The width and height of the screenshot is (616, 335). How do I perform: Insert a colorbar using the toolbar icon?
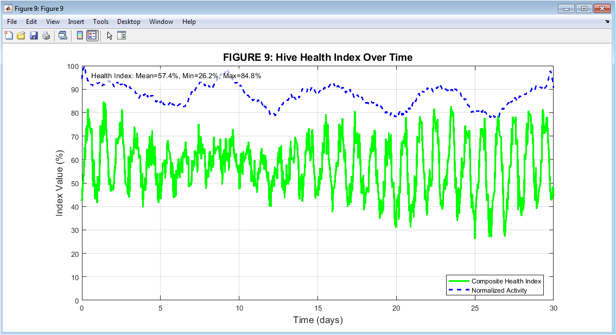click(x=80, y=36)
